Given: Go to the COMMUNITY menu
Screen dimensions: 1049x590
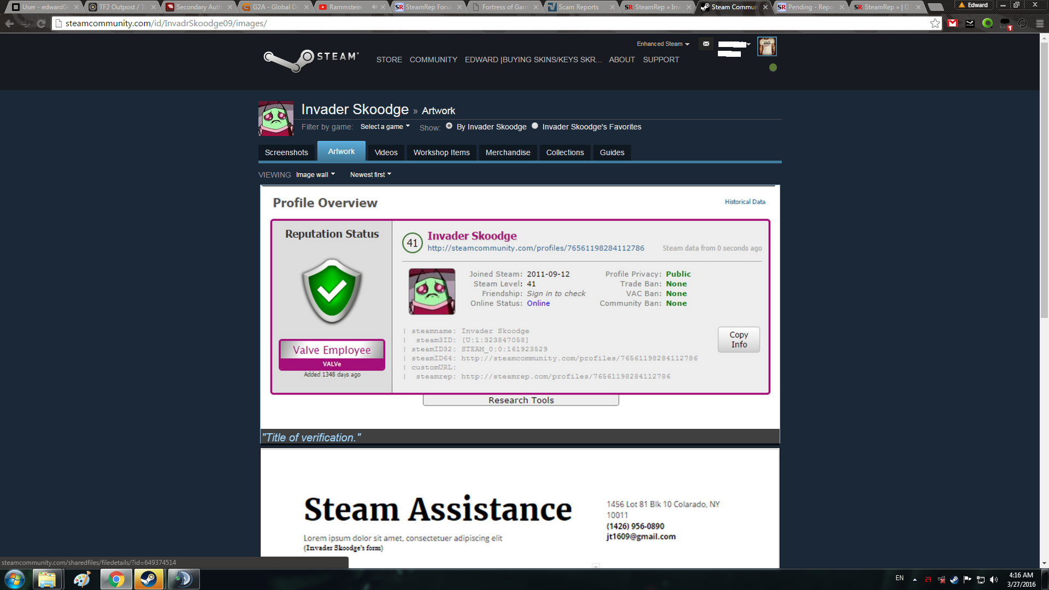Looking at the screenshot, I should pyautogui.click(x=433, y=60).
